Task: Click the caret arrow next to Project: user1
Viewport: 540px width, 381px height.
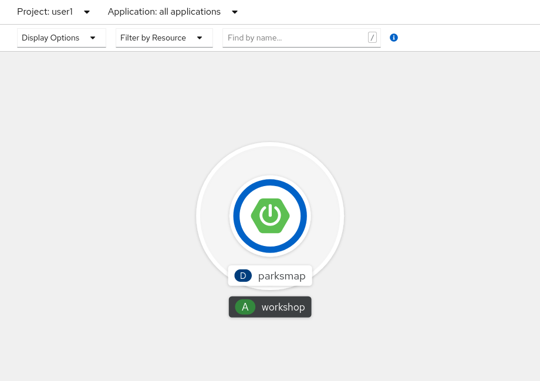Action: (x=87, y=12)
